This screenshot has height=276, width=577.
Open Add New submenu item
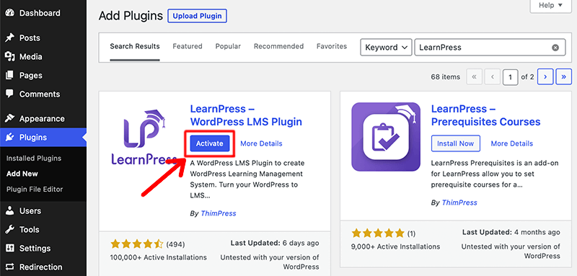click(22, 174)
